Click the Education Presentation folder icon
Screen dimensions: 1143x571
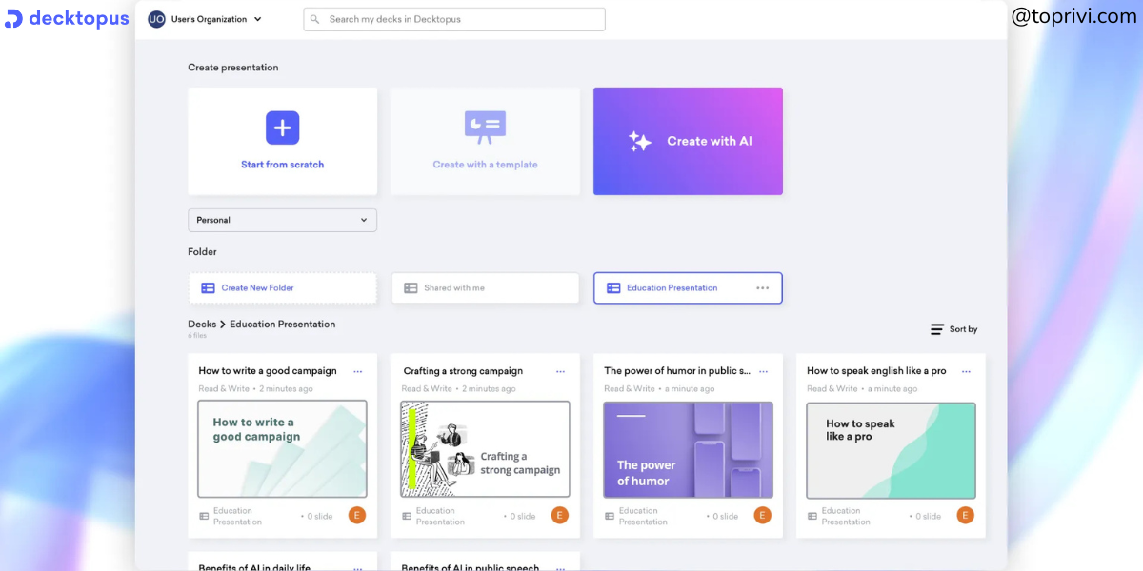point(613,288)
